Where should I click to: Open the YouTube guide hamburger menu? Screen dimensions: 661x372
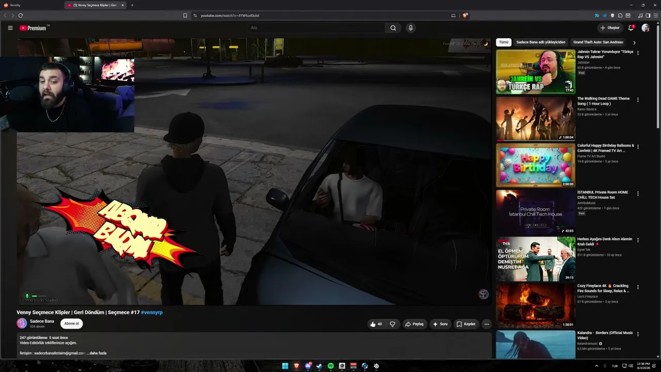click(x=10, y=28)
